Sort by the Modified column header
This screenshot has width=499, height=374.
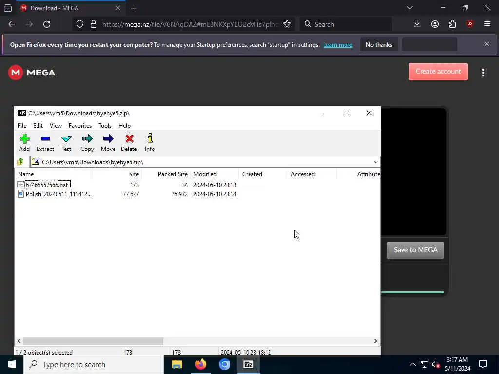pos(214,174)
